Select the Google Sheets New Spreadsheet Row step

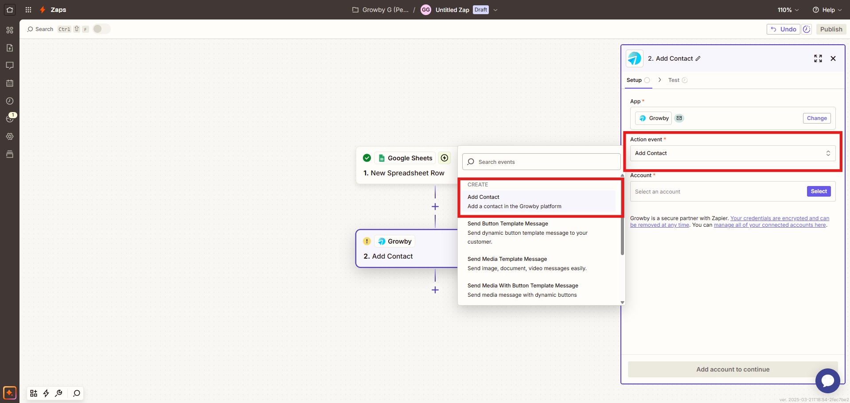coord(407,165)
